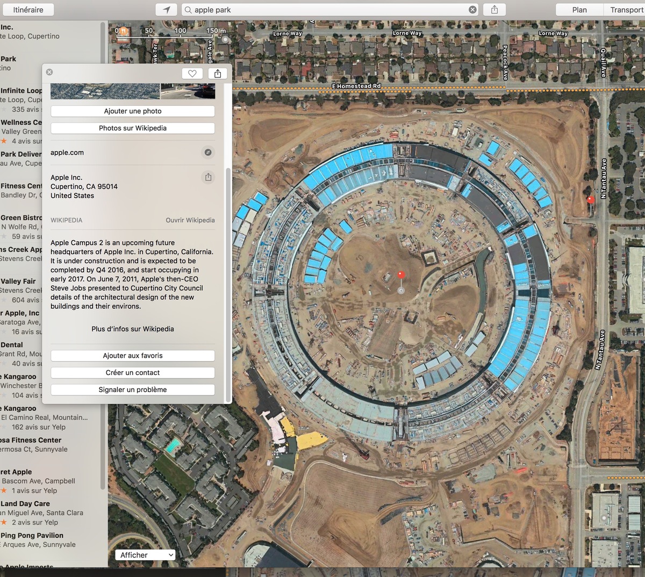Open the toolbar share menu
This screenshot has width=645, height=577.
pyautogui.click(x=494, y=10)
